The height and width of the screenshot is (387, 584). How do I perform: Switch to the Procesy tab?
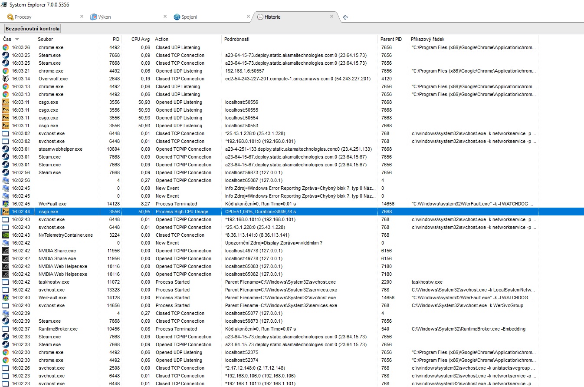pos(23,17)
